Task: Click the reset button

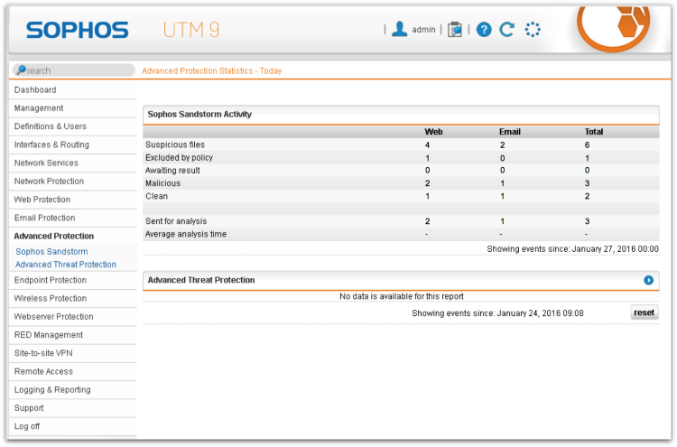Action: [644, 312]
